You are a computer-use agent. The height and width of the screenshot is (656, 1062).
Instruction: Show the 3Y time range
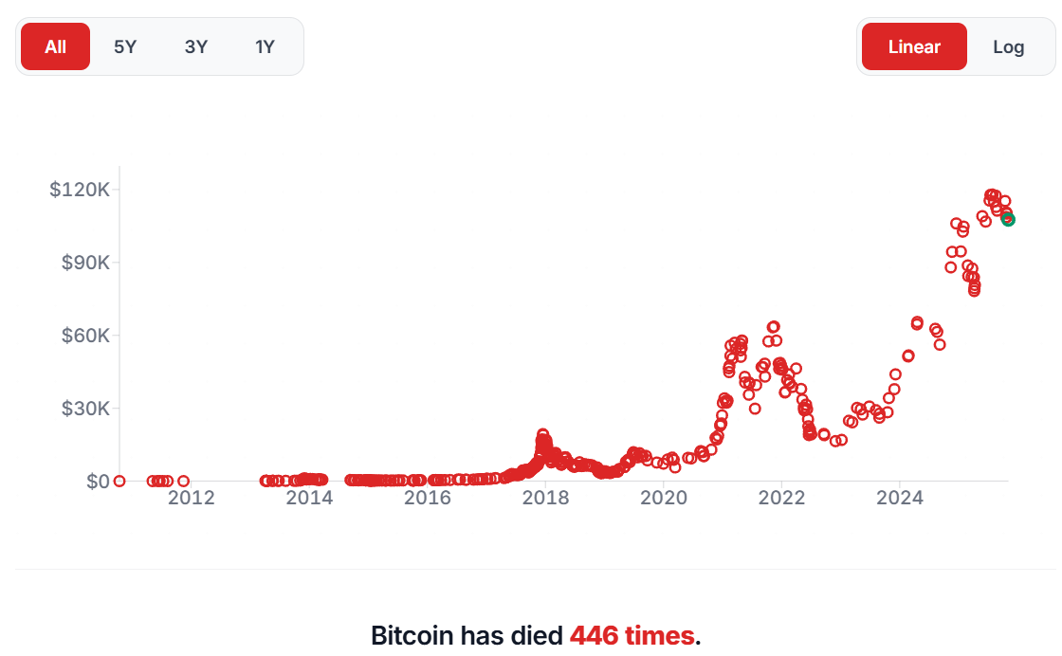point(196,46)
